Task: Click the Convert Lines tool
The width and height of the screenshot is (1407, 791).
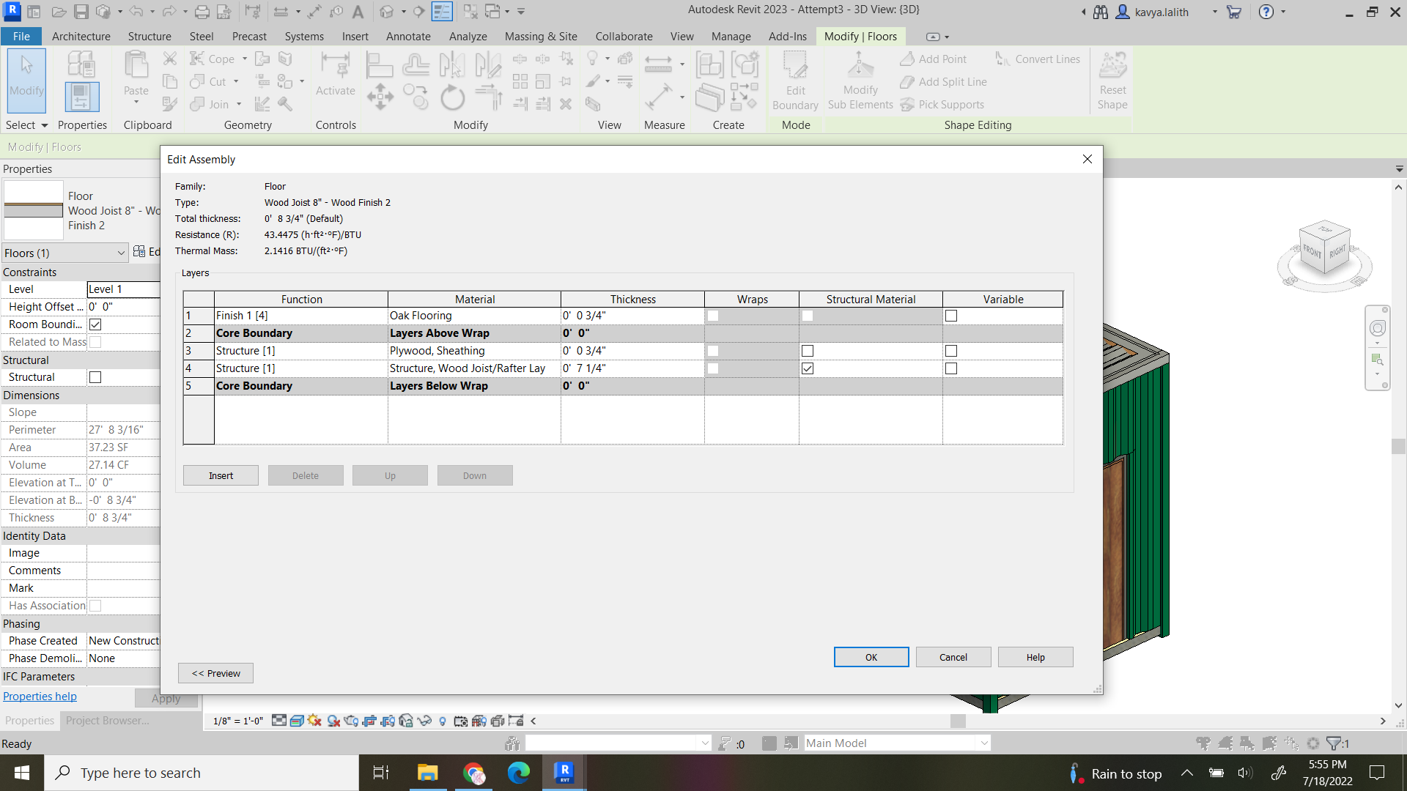Action: [1037, 59]
